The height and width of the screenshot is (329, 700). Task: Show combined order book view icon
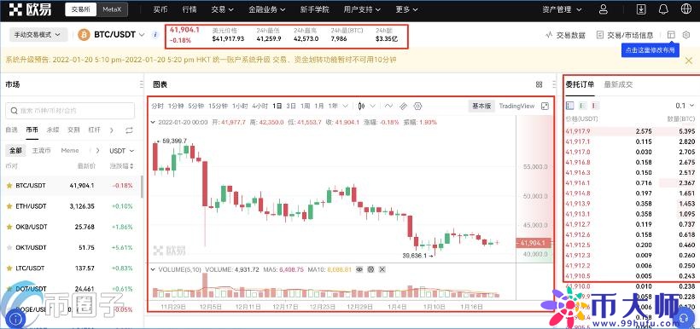tap(569, 106)
